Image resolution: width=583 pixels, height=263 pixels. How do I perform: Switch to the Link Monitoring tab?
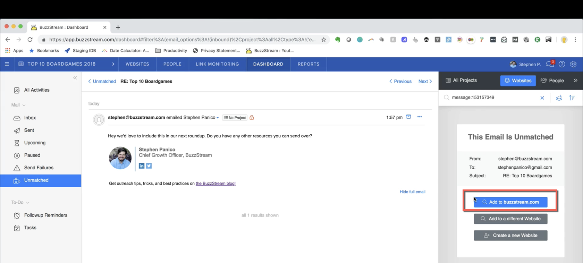pos(217,64)
